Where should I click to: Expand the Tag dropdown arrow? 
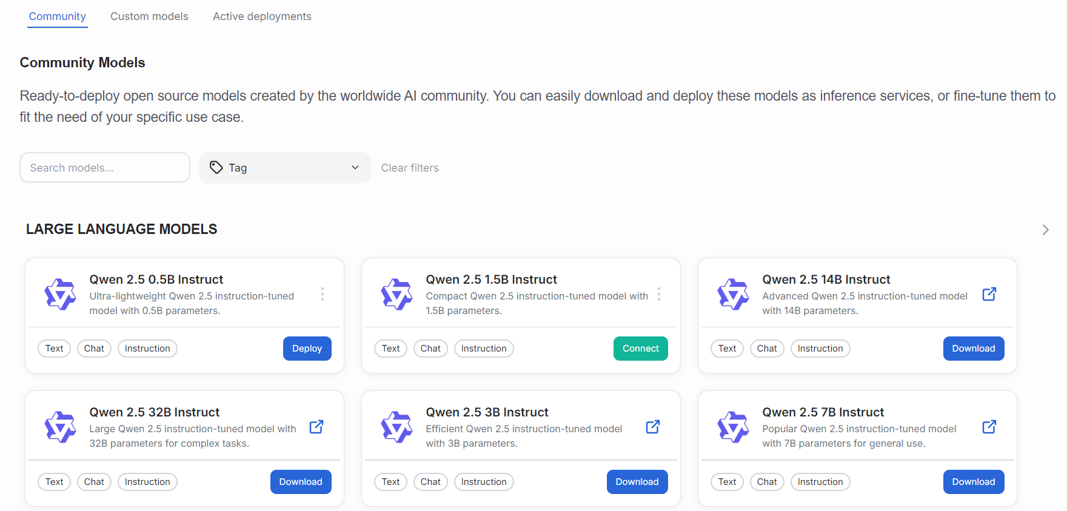(355, 167)
